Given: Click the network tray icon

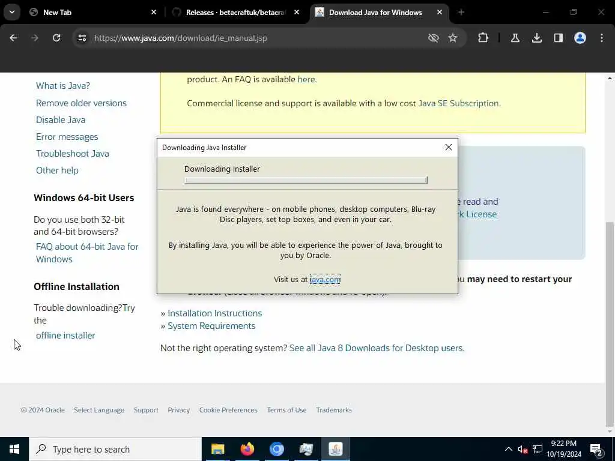Looking at the screenshot, I should [x=538, y=449].
